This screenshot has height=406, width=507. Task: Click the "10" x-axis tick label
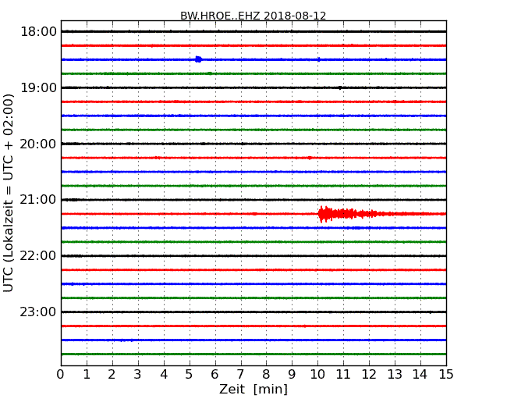point(317,375)
